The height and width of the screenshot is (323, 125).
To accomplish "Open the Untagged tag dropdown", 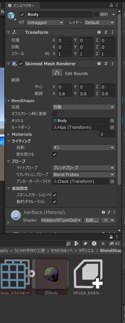I will (45, 22).
